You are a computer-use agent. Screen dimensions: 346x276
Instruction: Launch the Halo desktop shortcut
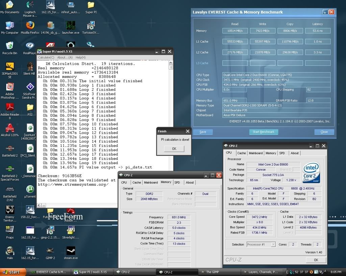tap(10, 251)
